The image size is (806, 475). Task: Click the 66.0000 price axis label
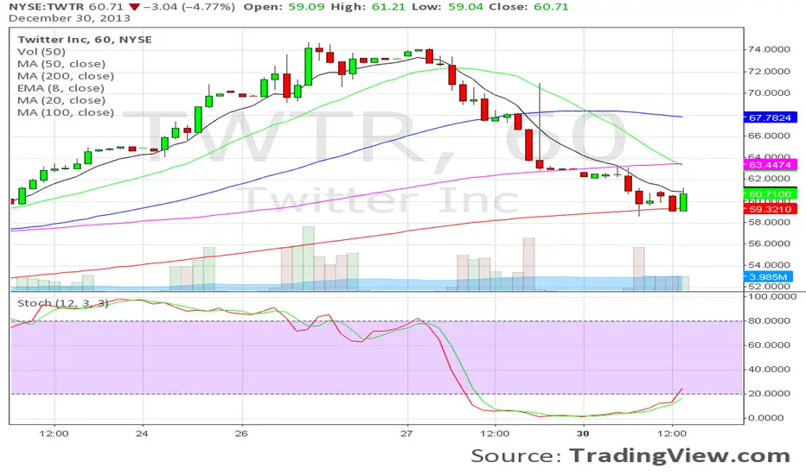click(769, 136)
